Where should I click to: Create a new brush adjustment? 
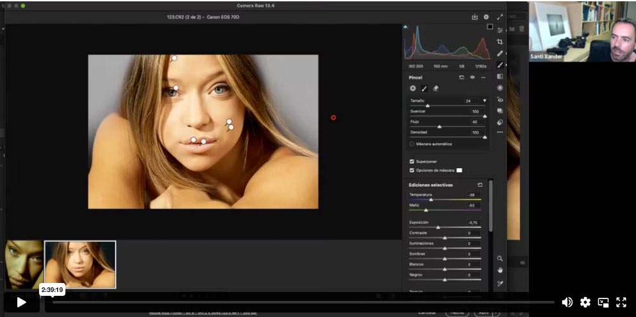(413, 89)
